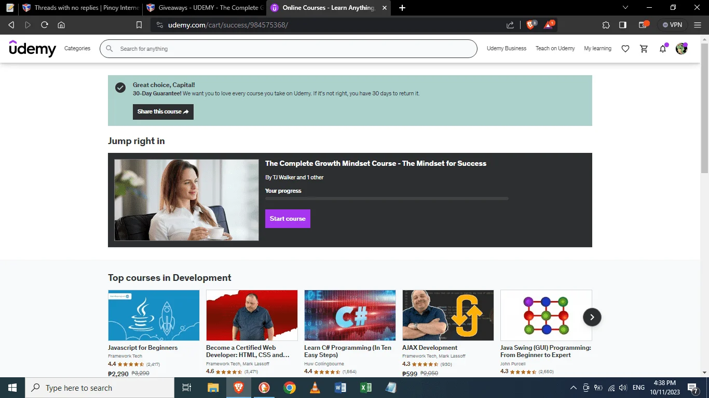Image resolution: width=709 pixels, height=398 pixels.
Task: Switch to the Giveaways - UDEMY tab
Action: (x=204, y=8)
